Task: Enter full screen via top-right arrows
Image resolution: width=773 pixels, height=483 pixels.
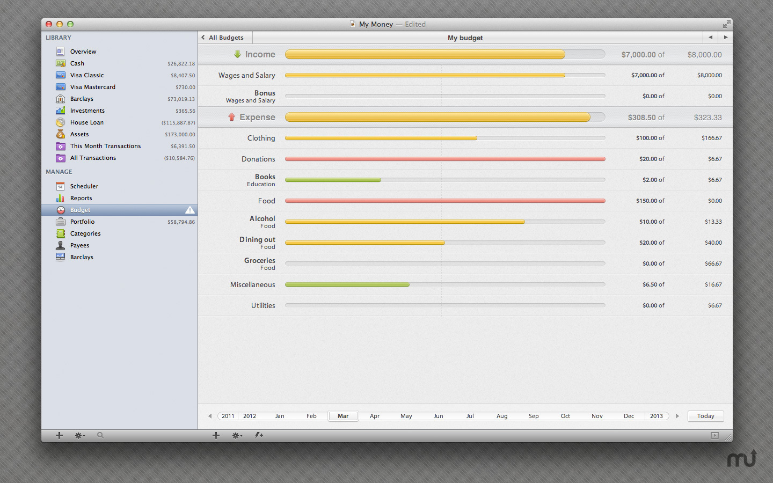Action: [726, 24]
